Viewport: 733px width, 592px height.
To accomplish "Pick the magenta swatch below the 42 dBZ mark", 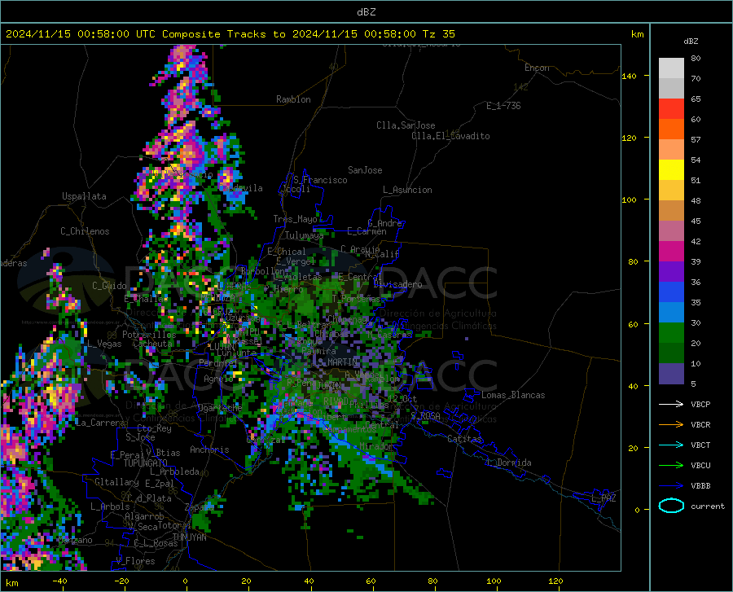I will coord(671,252).
